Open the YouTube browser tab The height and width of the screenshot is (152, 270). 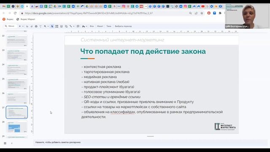203,6
